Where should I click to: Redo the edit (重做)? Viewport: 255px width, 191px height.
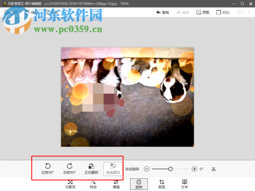[183, 12]
